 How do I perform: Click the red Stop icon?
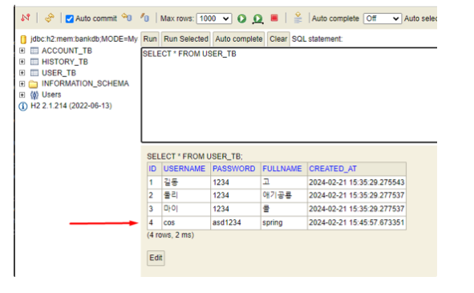(x=274, y=18)
